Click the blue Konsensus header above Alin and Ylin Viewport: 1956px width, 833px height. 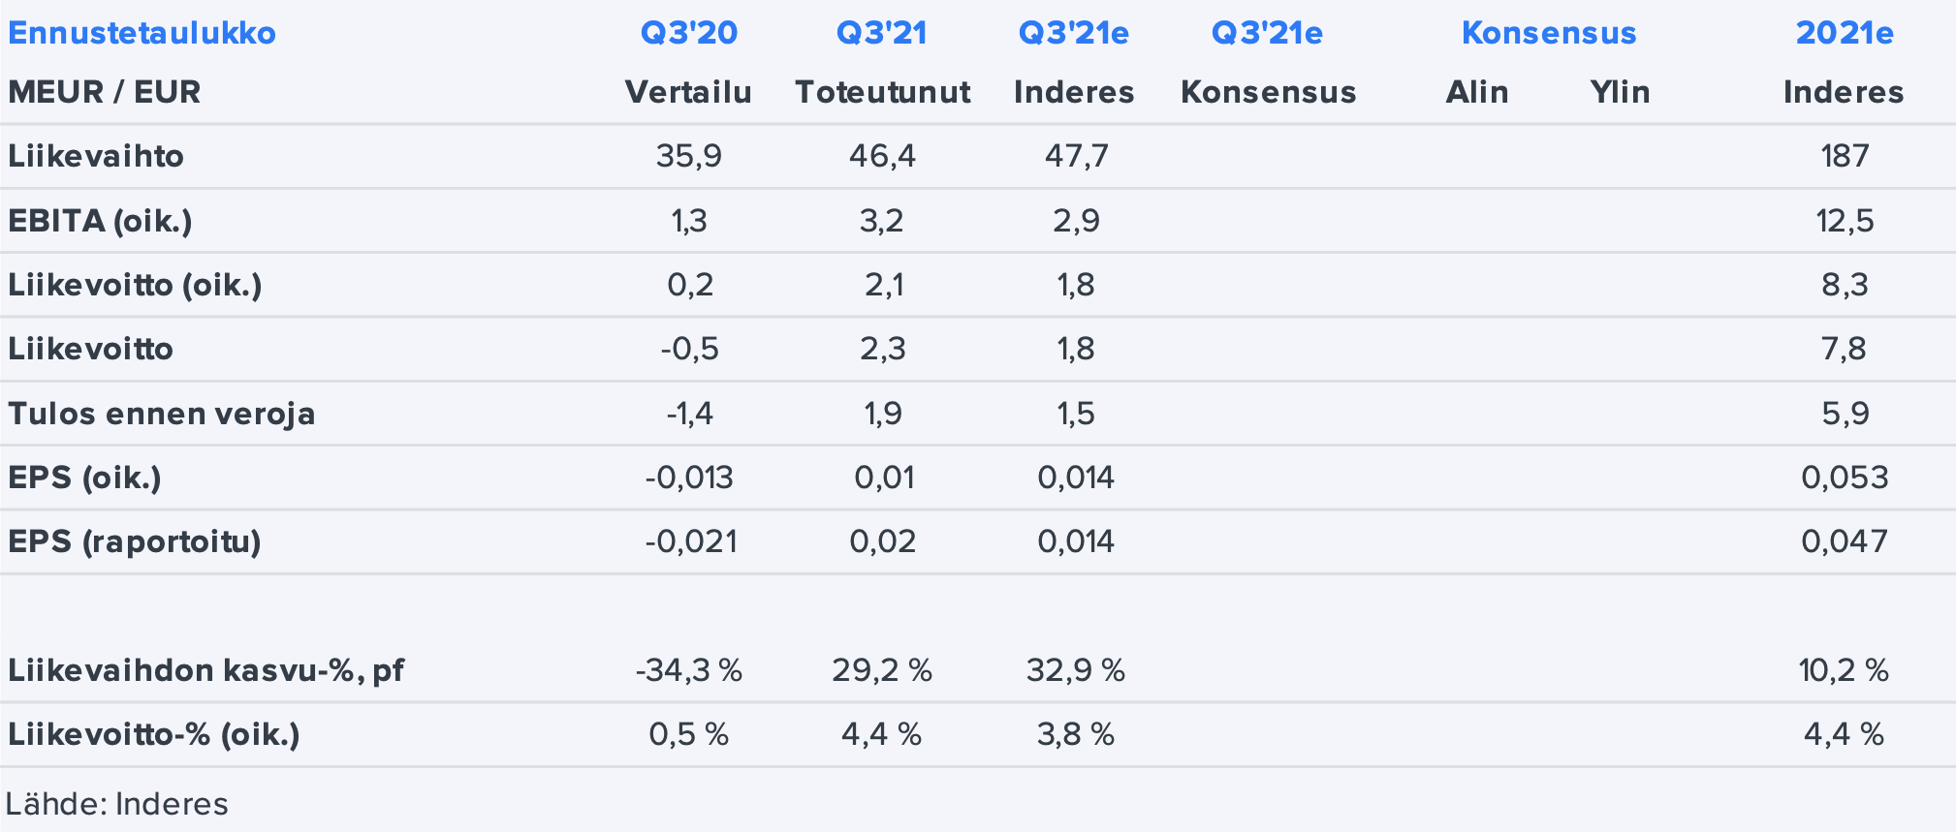[x=1548, y=33]
